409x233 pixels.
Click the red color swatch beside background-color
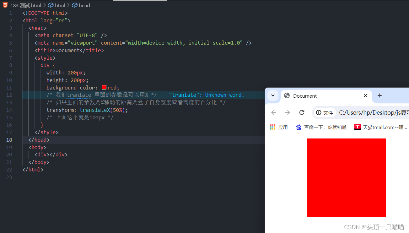pyautogui.click(x=104, y=87)
